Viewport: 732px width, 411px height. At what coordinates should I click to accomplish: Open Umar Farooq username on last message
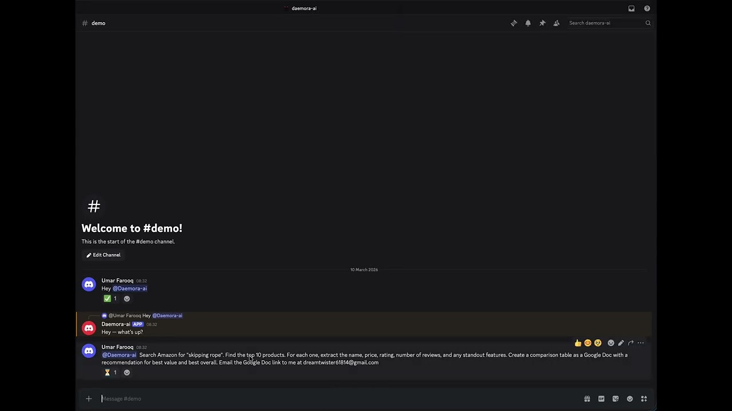pos(117,347)
